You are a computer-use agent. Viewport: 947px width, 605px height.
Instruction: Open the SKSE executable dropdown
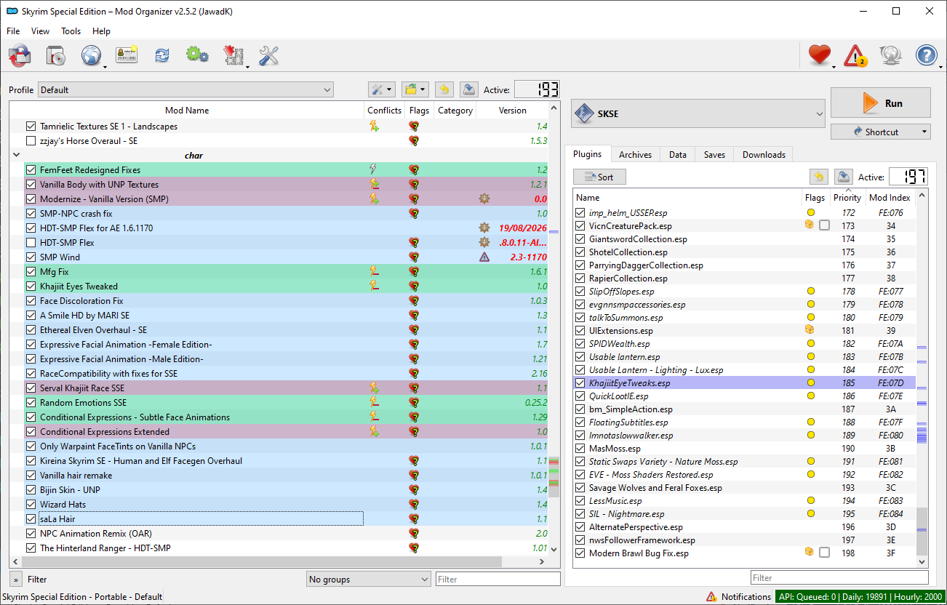698,113
